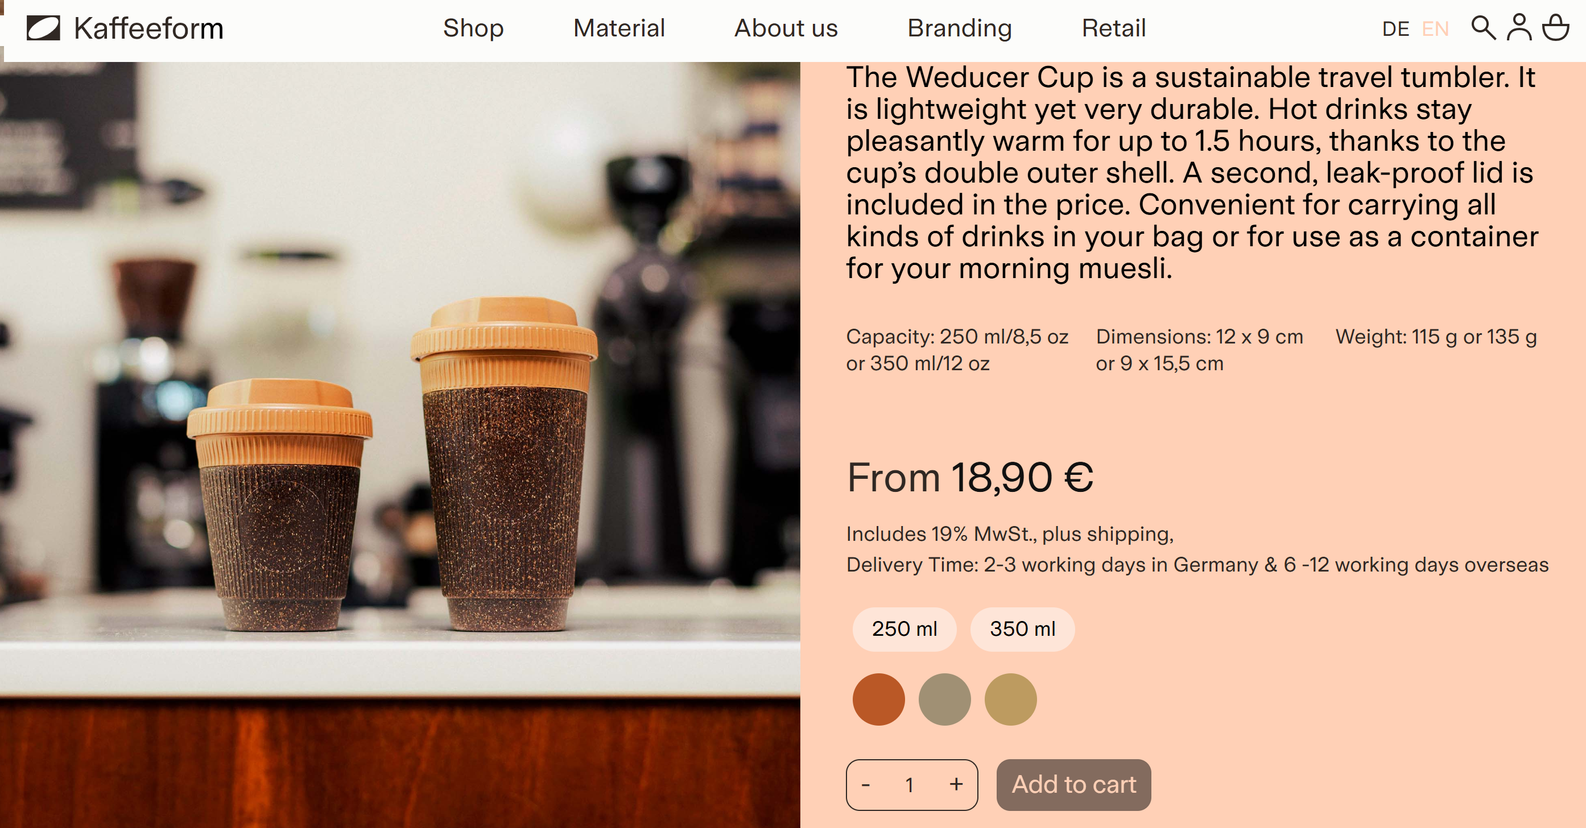Select the 250 ml size option
Image resolution: width=1586 pixels, height=828 pixels.
pyautogui.click(x=904, y=629)
